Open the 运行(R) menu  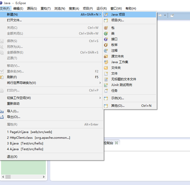coord(102,9)
